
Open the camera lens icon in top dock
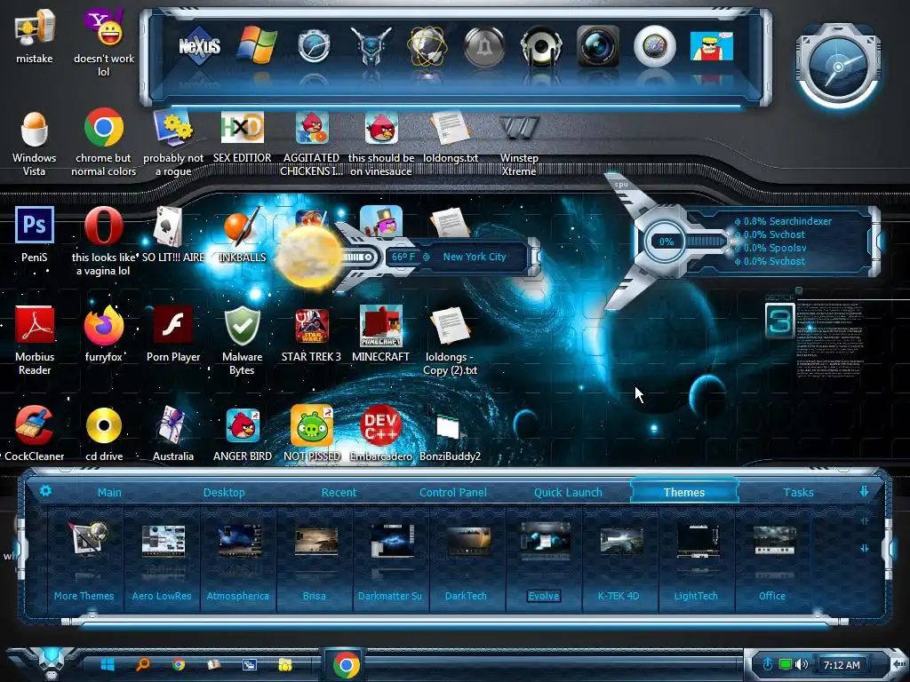598,46
